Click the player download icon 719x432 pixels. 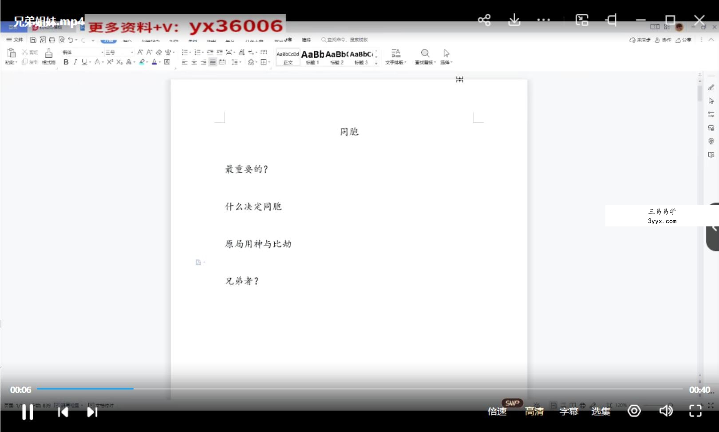[x=514, y=20]
